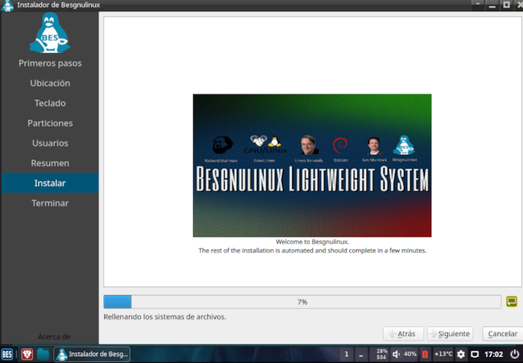523x363 pixels.
Task: Launch Brave browser from taskbar
Action: tap(27, 354)
